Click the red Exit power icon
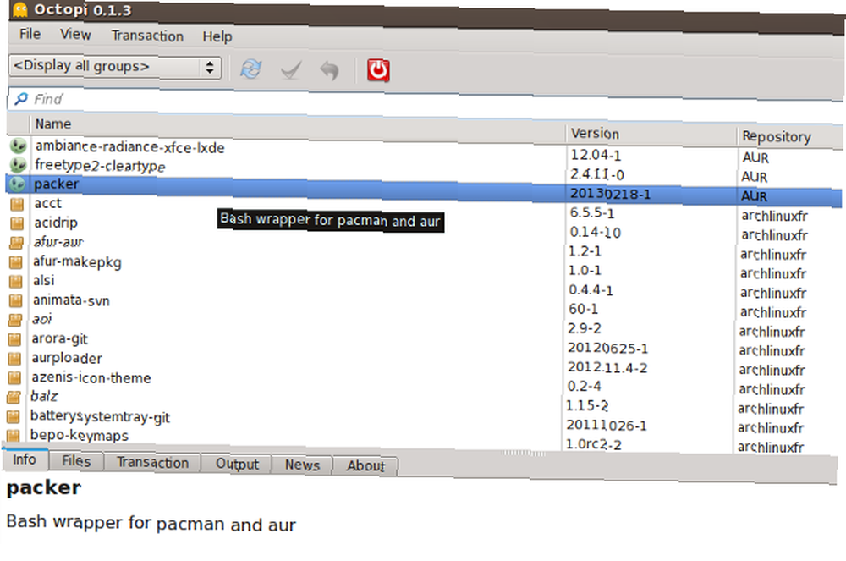Screen dimensions: 846x561 378,70
